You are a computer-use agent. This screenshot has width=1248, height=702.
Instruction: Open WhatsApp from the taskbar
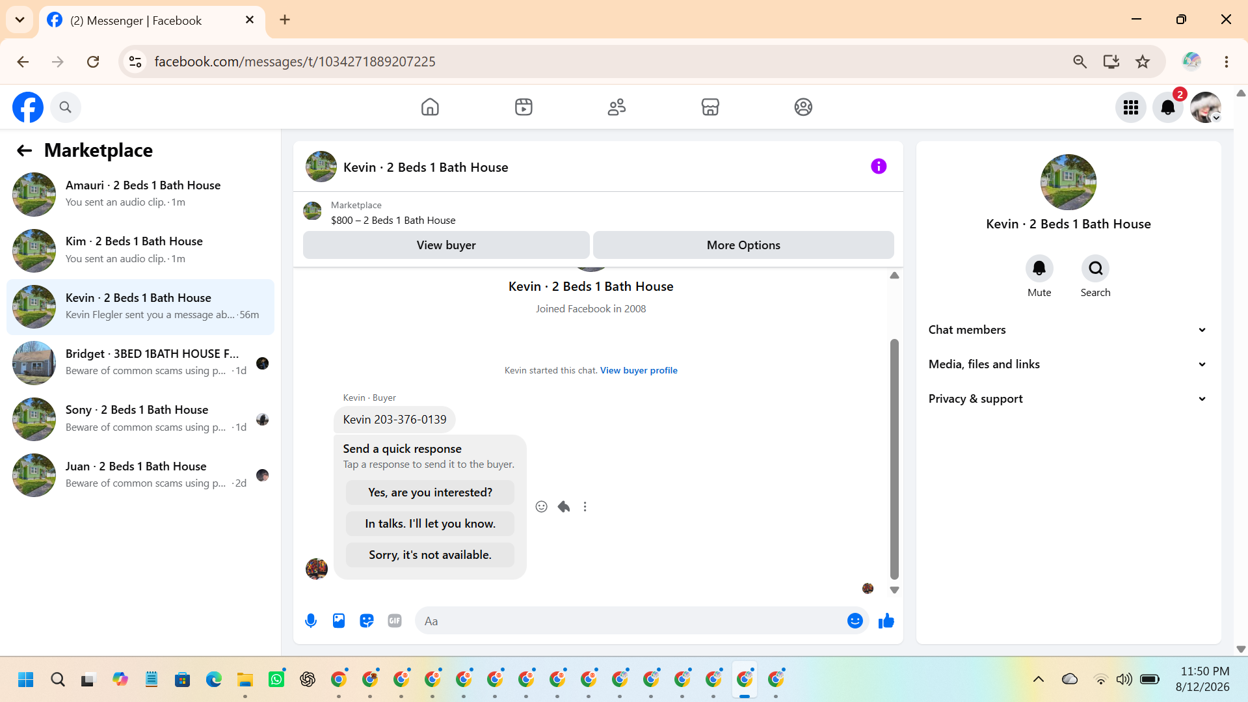[276, 680]
